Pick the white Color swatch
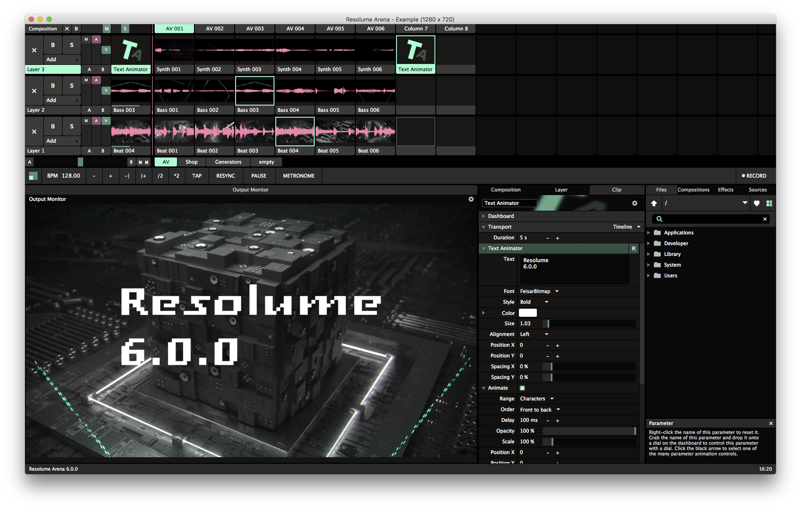The width and height of the screenshot is (801, 510). 527,313
